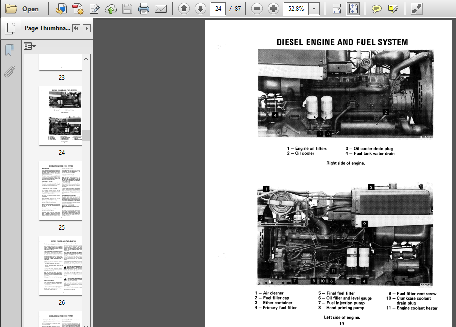This screenshot has width=456, height=327.
Task: Switch to read mode fullscreen icon
Action: (x=416, y=9)
